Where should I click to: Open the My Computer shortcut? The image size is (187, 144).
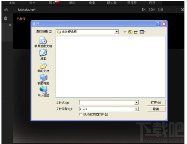[43, 79]
